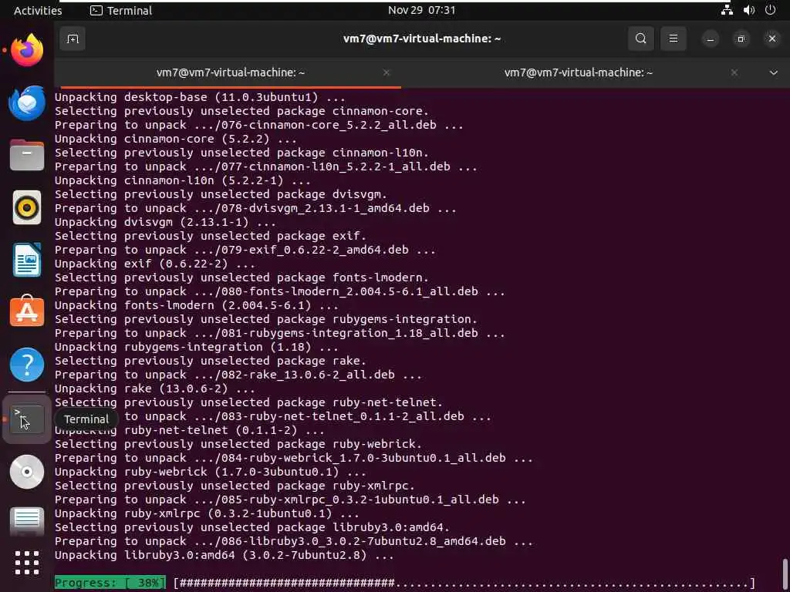Click the Progress 38% indicator

click(110, 583)
